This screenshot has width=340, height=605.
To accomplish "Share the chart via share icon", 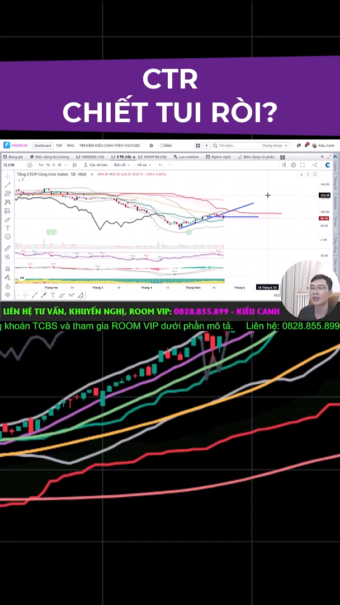I will point(315,165).
